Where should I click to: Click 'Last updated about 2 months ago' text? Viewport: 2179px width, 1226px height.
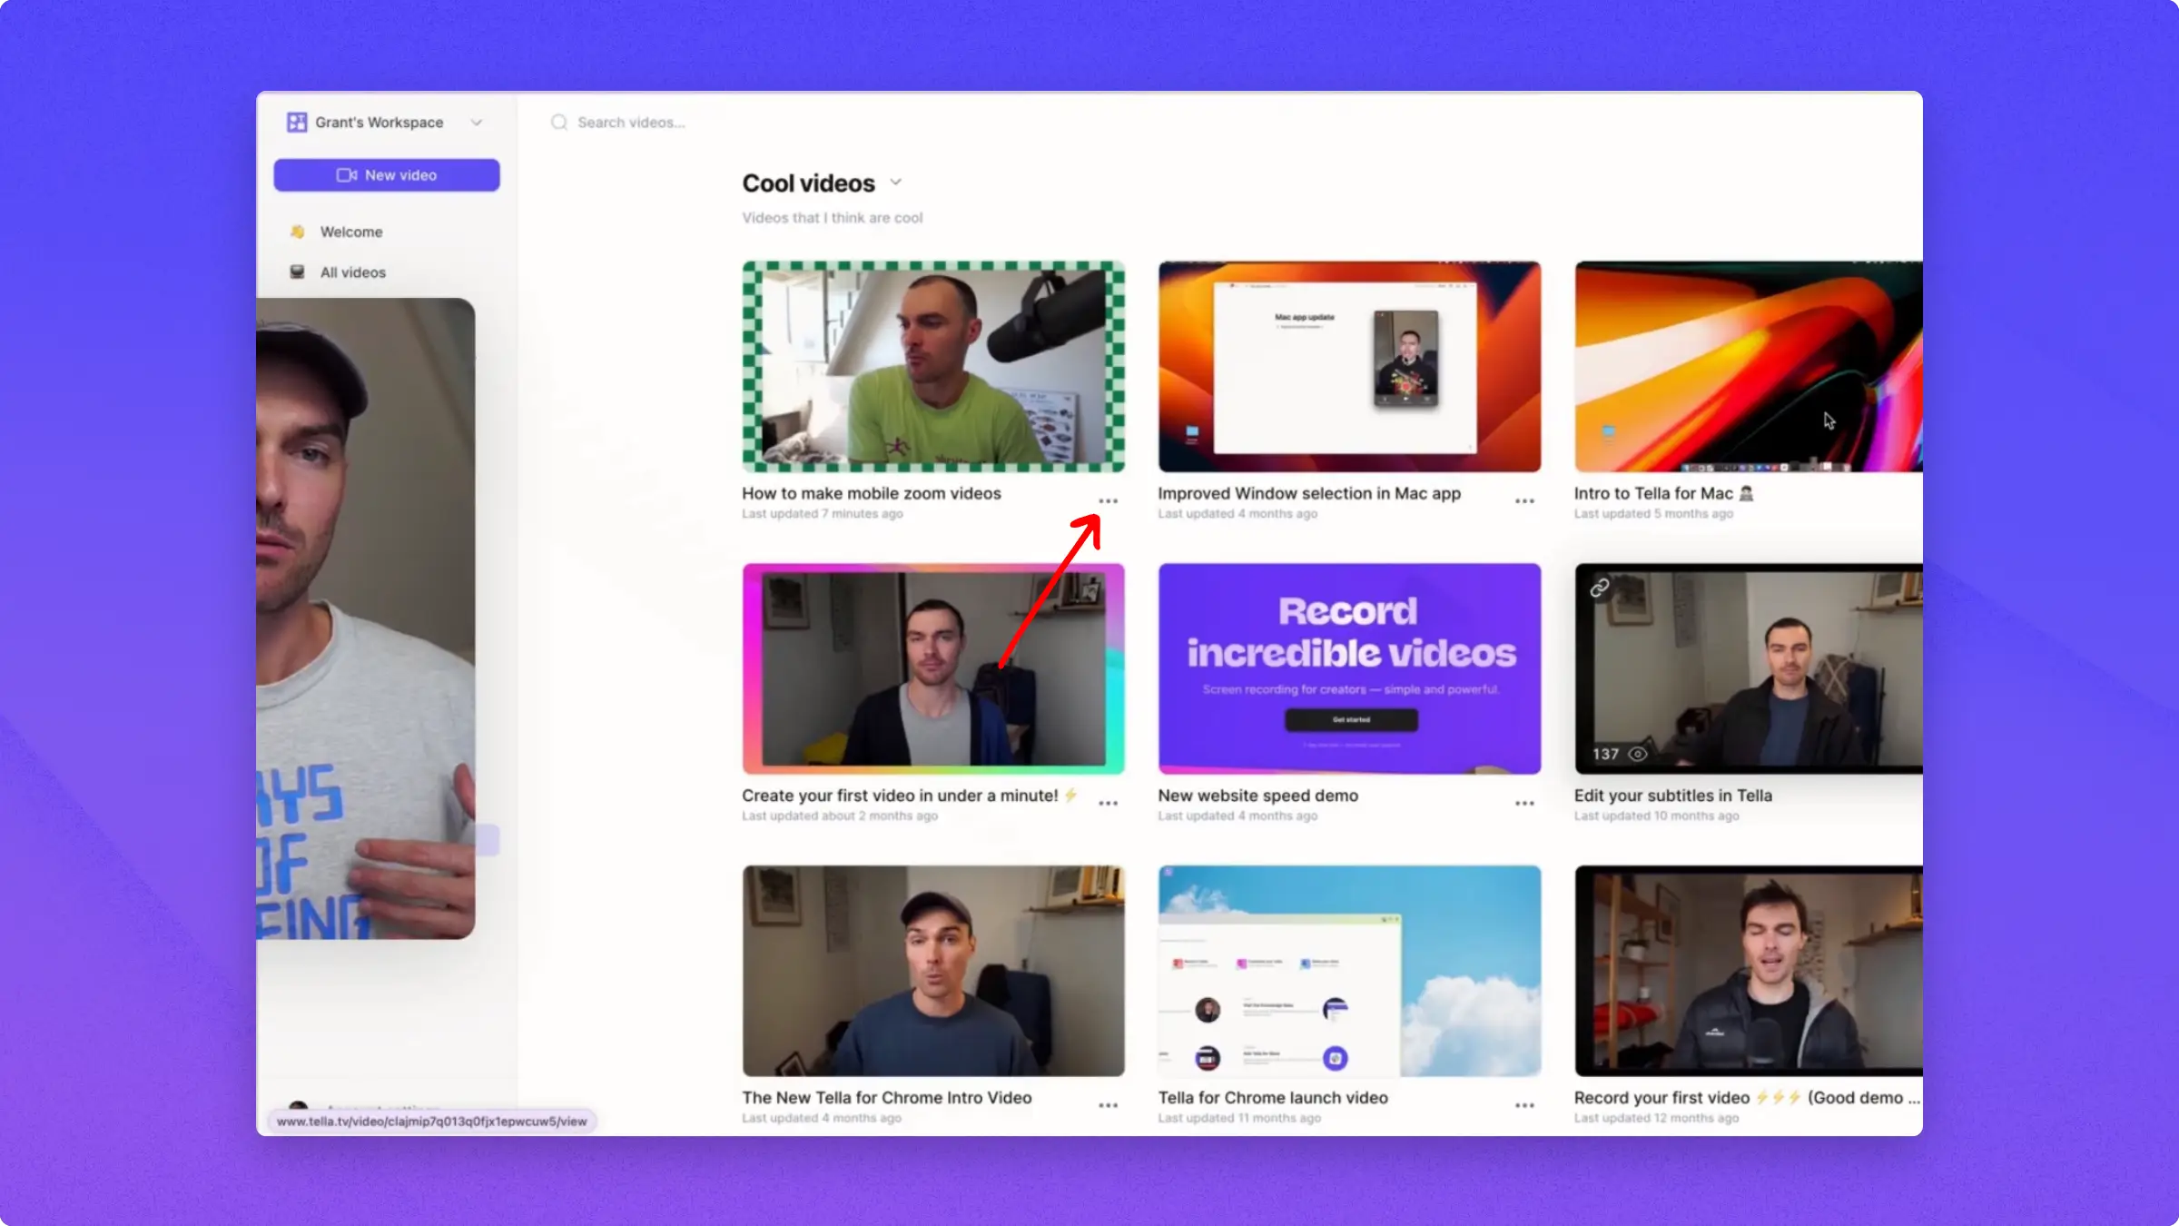pyautogui.click(x=840, y=816)
